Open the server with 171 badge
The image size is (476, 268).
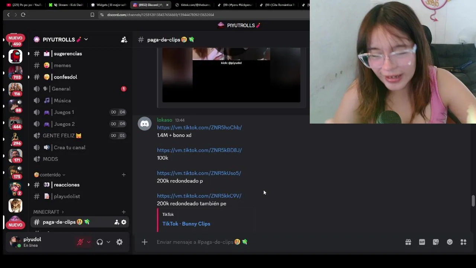click(x=15, y=155)
